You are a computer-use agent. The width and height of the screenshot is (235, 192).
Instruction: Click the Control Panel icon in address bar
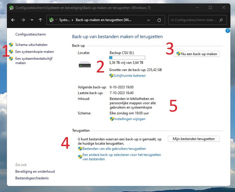[x=52, y=20]
